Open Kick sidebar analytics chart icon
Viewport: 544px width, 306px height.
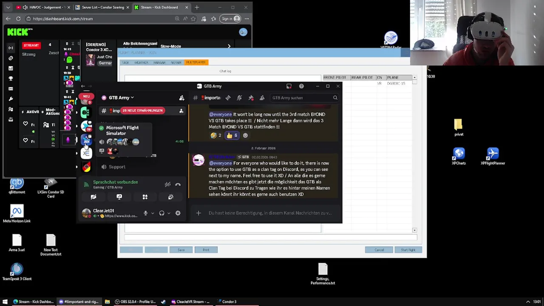(11, 68)
